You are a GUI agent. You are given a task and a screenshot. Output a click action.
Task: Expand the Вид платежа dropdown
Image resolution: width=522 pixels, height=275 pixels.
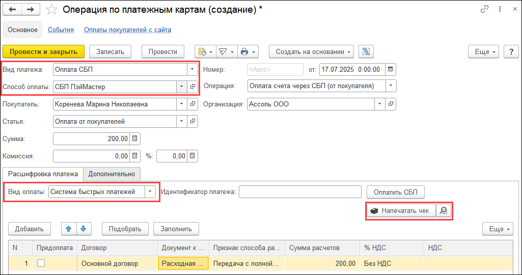[x=192, y=69]
